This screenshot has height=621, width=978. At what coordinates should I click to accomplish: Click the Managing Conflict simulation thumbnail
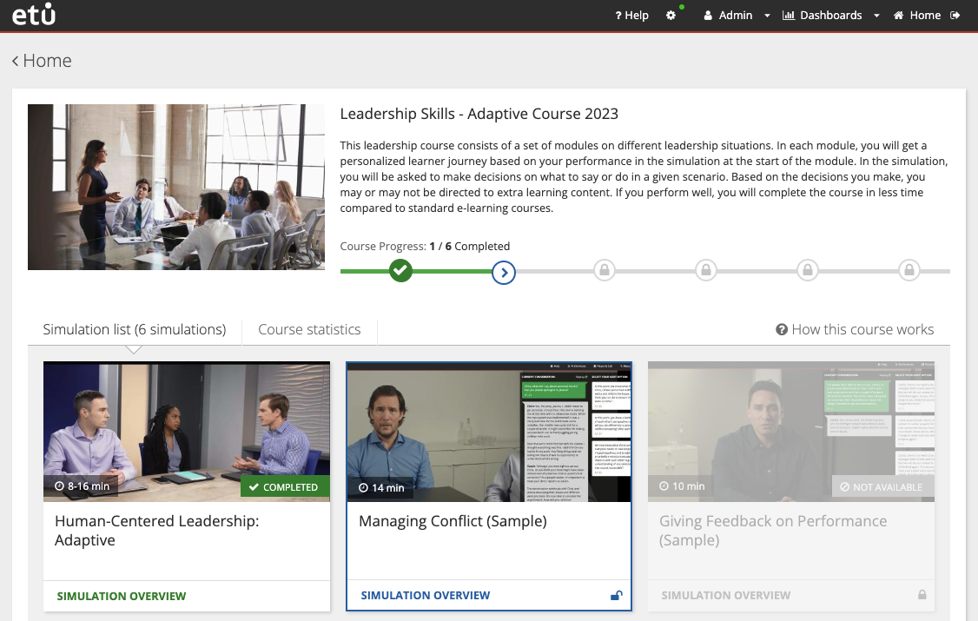(488, 432)
